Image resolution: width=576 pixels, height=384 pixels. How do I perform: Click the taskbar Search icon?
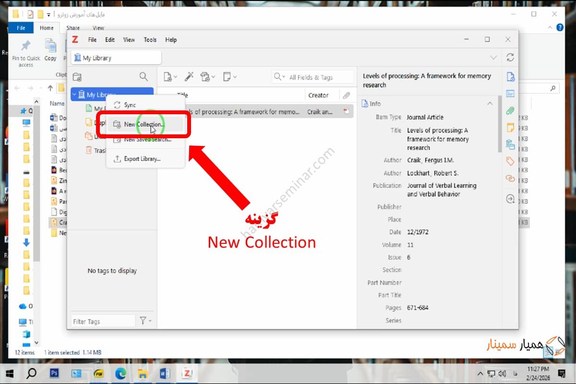(x=31, y=373)
